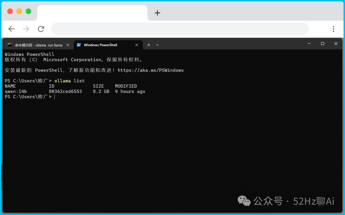Click the SIZE column header
Image resolution: width=345 pixels, height=215 pixels.
click(98, 86)
